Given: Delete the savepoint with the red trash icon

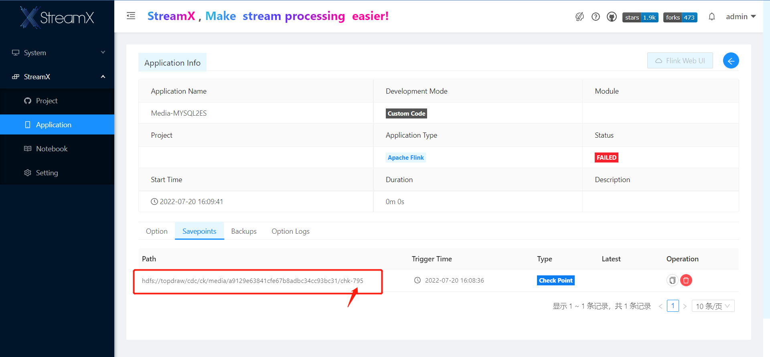Looking at the screenshot, I should [x=686, y=280].
